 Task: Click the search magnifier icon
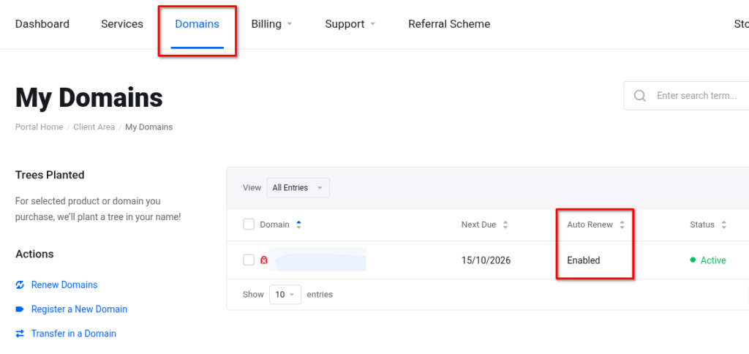[640, 96]
